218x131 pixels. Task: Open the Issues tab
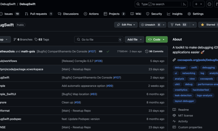10,14
